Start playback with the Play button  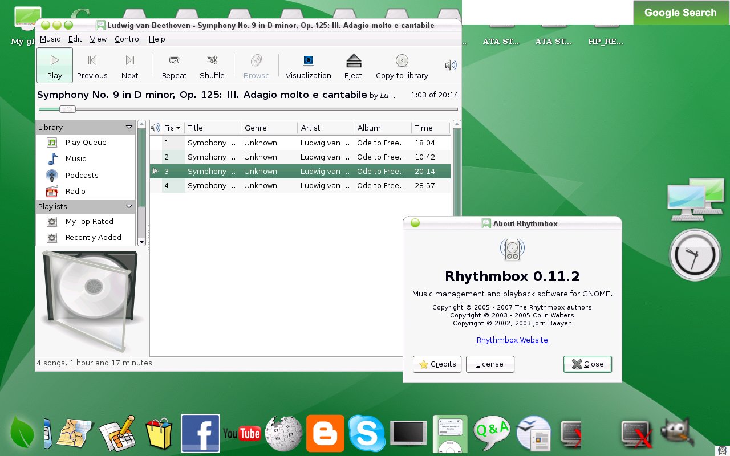click(55, 65)
